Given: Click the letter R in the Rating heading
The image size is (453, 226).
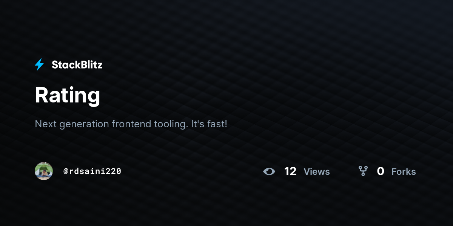Looking at the screenshot, I should point(41,95).
